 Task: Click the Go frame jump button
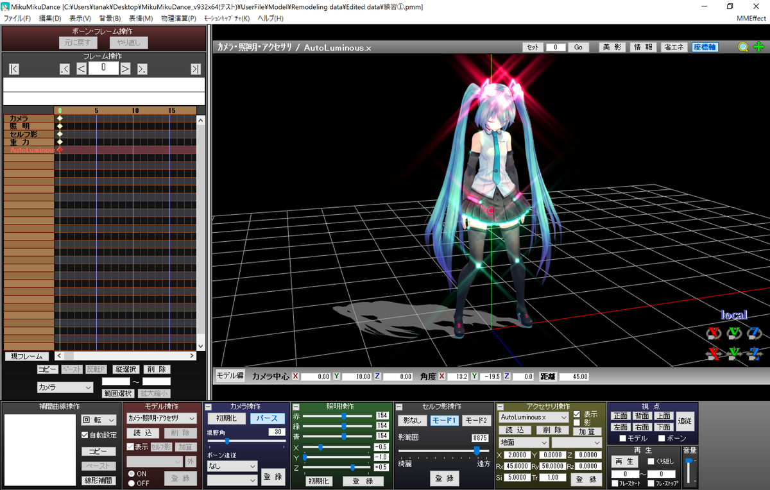pos(577,47)
